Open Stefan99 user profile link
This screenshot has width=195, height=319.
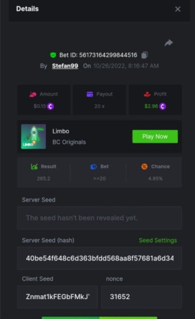click(x=65, y=66)
